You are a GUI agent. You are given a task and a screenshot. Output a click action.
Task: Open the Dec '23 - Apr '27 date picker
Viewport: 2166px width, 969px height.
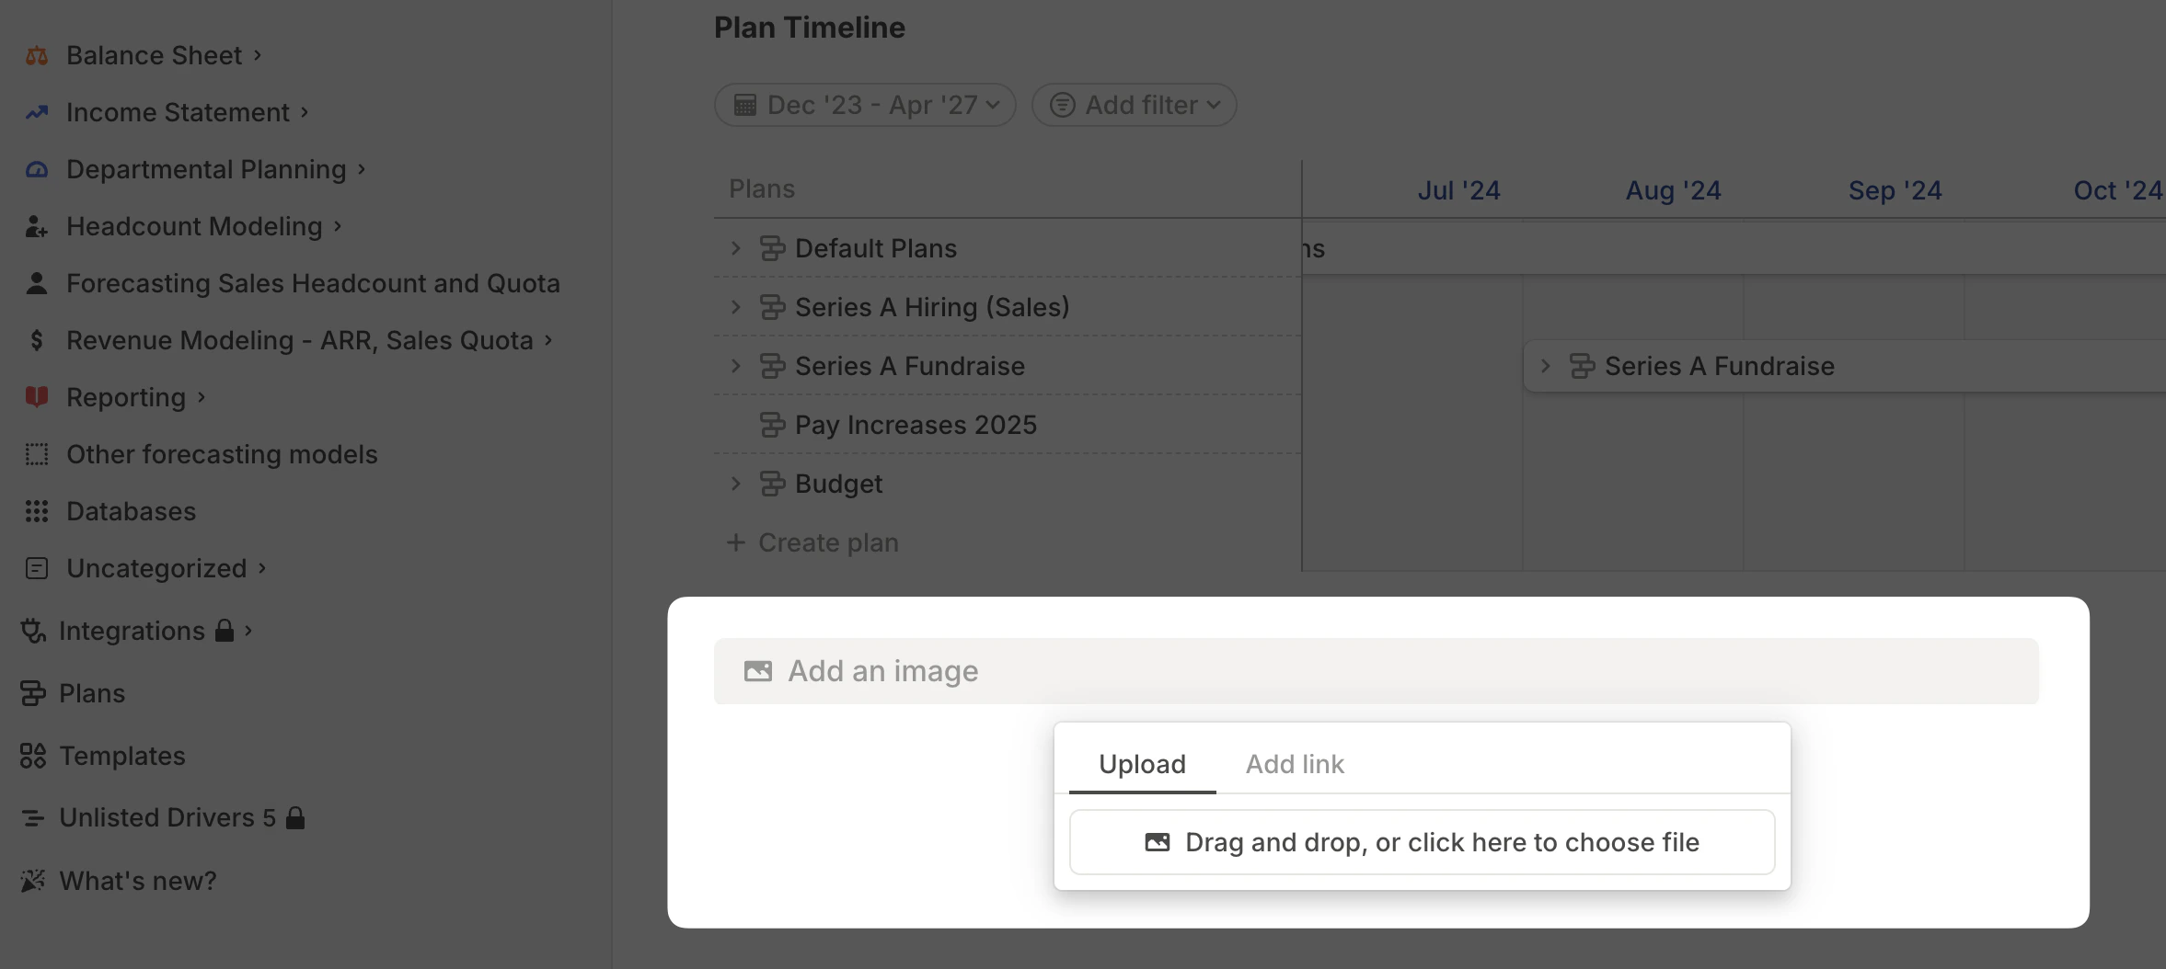point(863,105)
